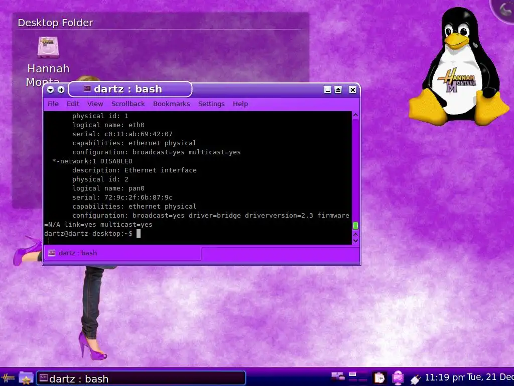Open the starred folder in the panel

26,378
